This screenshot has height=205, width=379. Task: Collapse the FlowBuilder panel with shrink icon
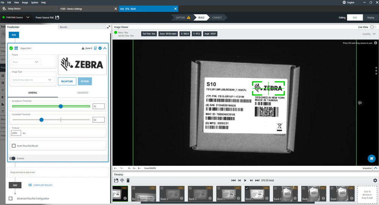(x=109, y=27)
